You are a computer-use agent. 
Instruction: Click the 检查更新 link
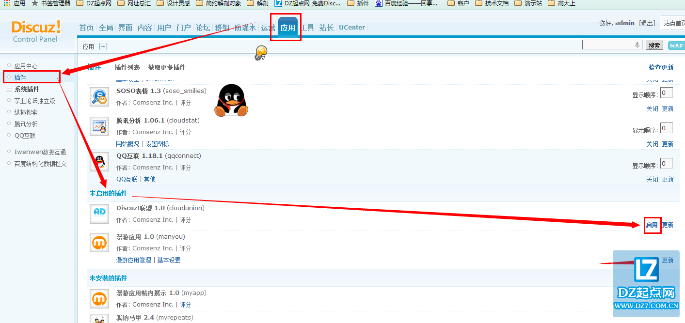point(661,67)
